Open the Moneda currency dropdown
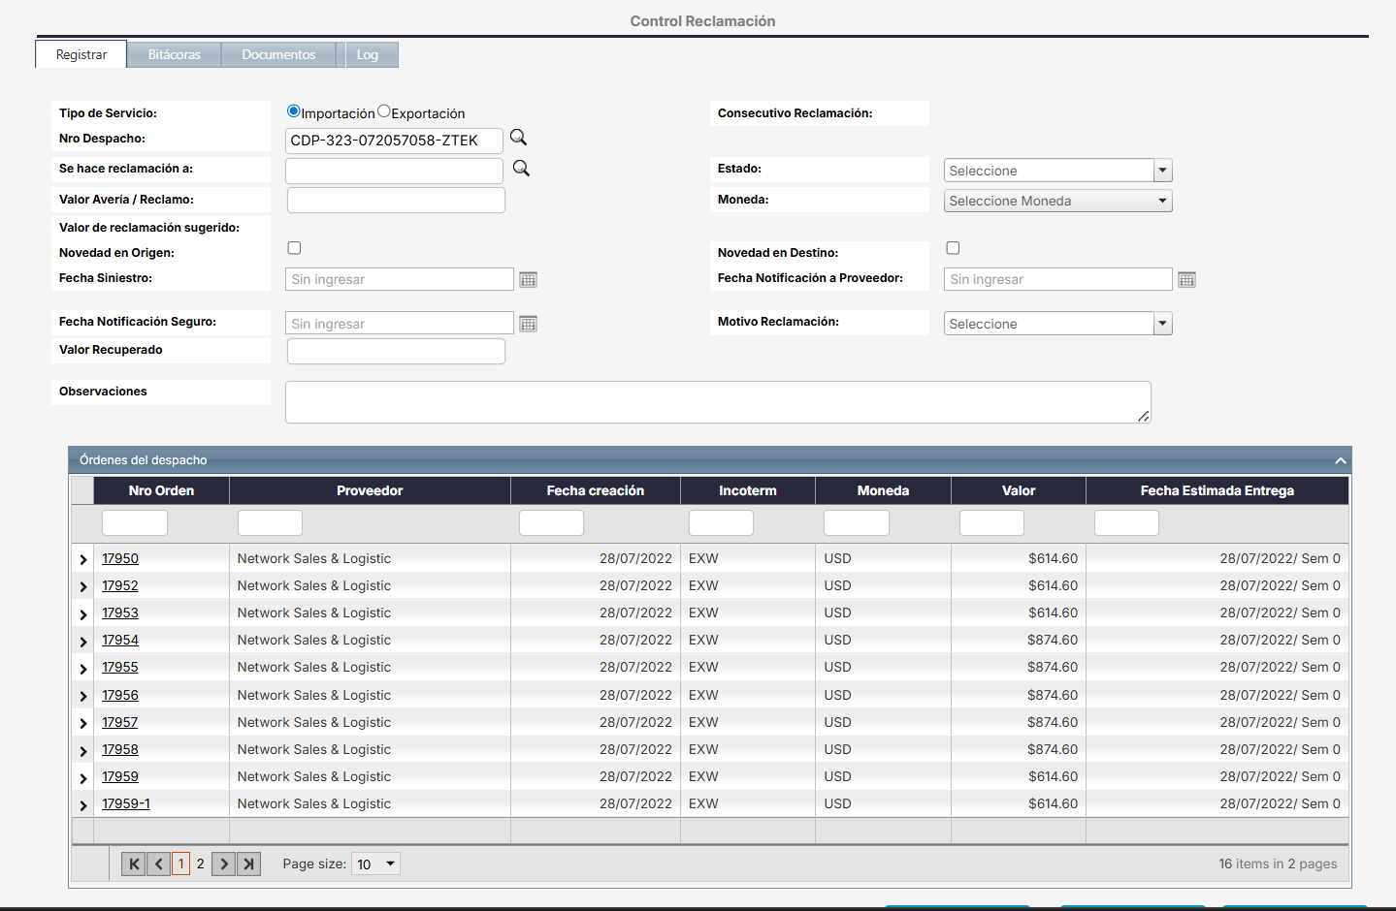Screen dimensions: 1396x911 [1057, 201]
